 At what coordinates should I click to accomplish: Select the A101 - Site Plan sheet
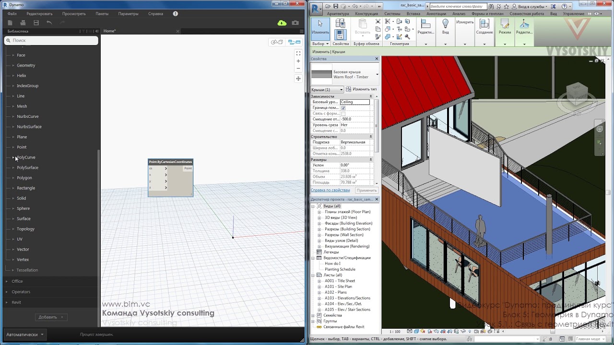coord(338,287)
